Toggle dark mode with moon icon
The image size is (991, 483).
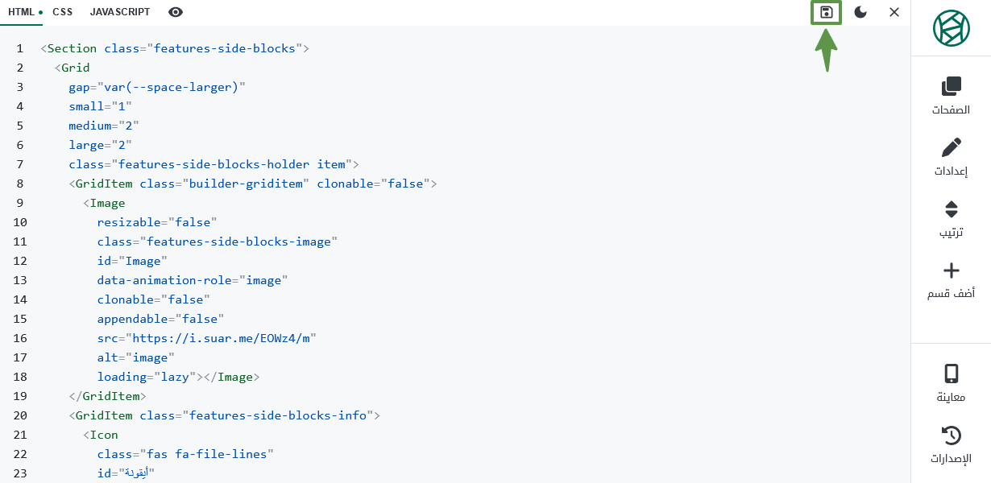(860, 12)
